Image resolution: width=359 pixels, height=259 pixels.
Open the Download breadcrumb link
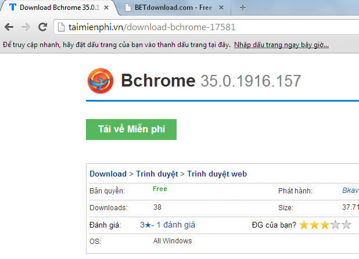(108, 174)
